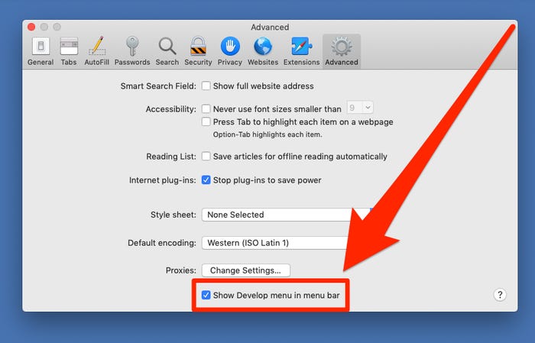Screen dimensions: 535x343
Task: Enable Show full website address
Action: (x=206, y=86)
